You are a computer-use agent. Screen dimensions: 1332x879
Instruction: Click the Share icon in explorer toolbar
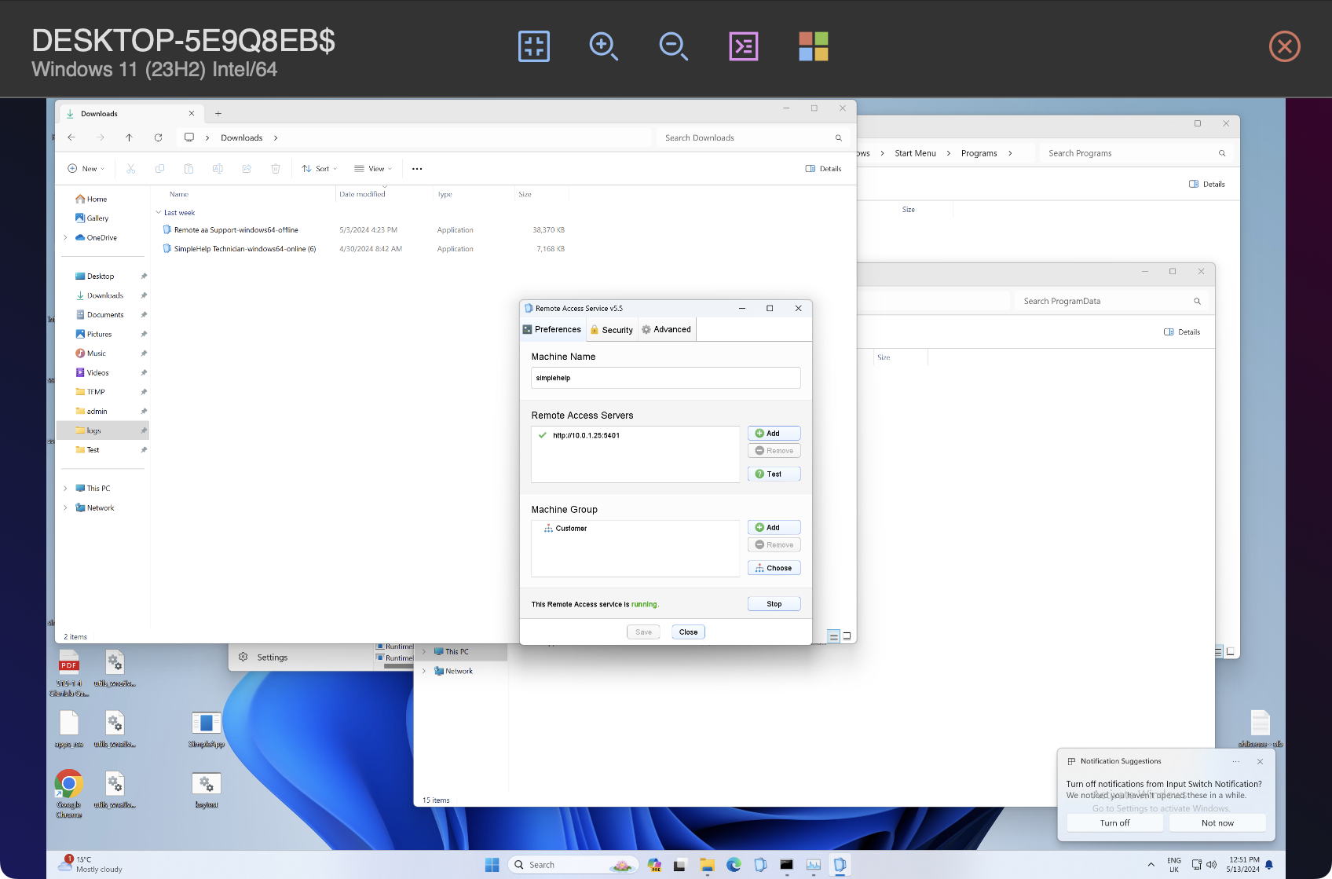[247, 169]
